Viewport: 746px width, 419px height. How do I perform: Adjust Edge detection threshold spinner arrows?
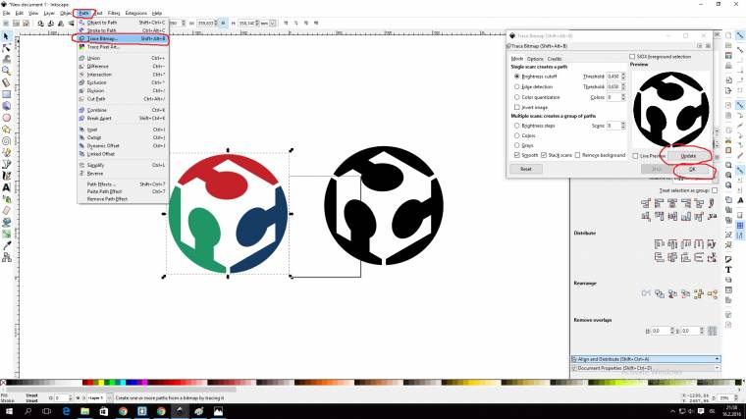coord(623,87)
